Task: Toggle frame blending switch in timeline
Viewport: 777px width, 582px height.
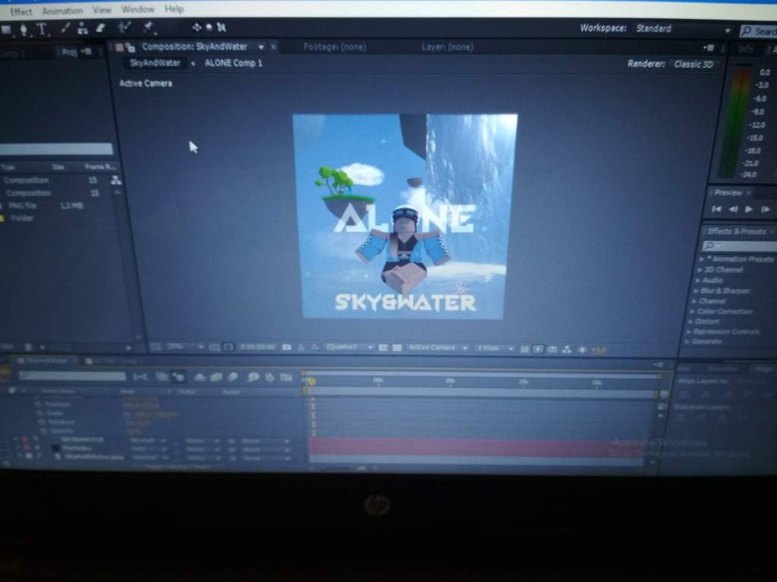Action: (216, 377)
